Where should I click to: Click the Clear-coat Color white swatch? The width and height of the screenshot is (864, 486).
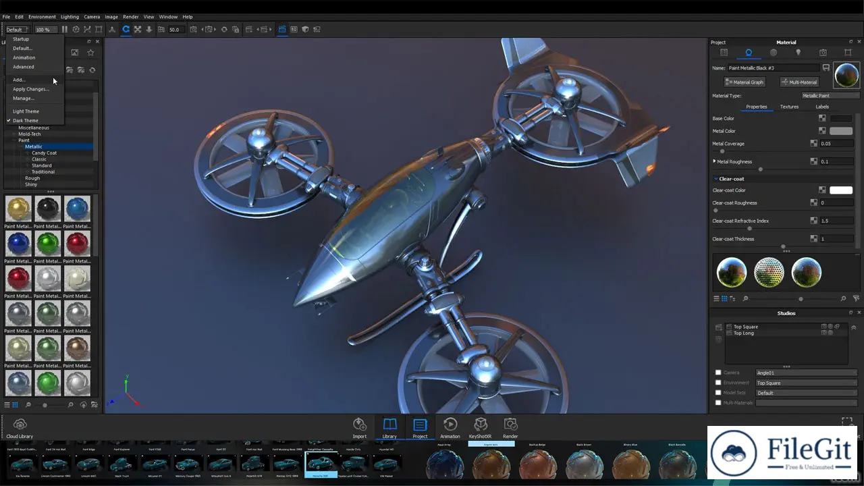click(x=841, y=190)
